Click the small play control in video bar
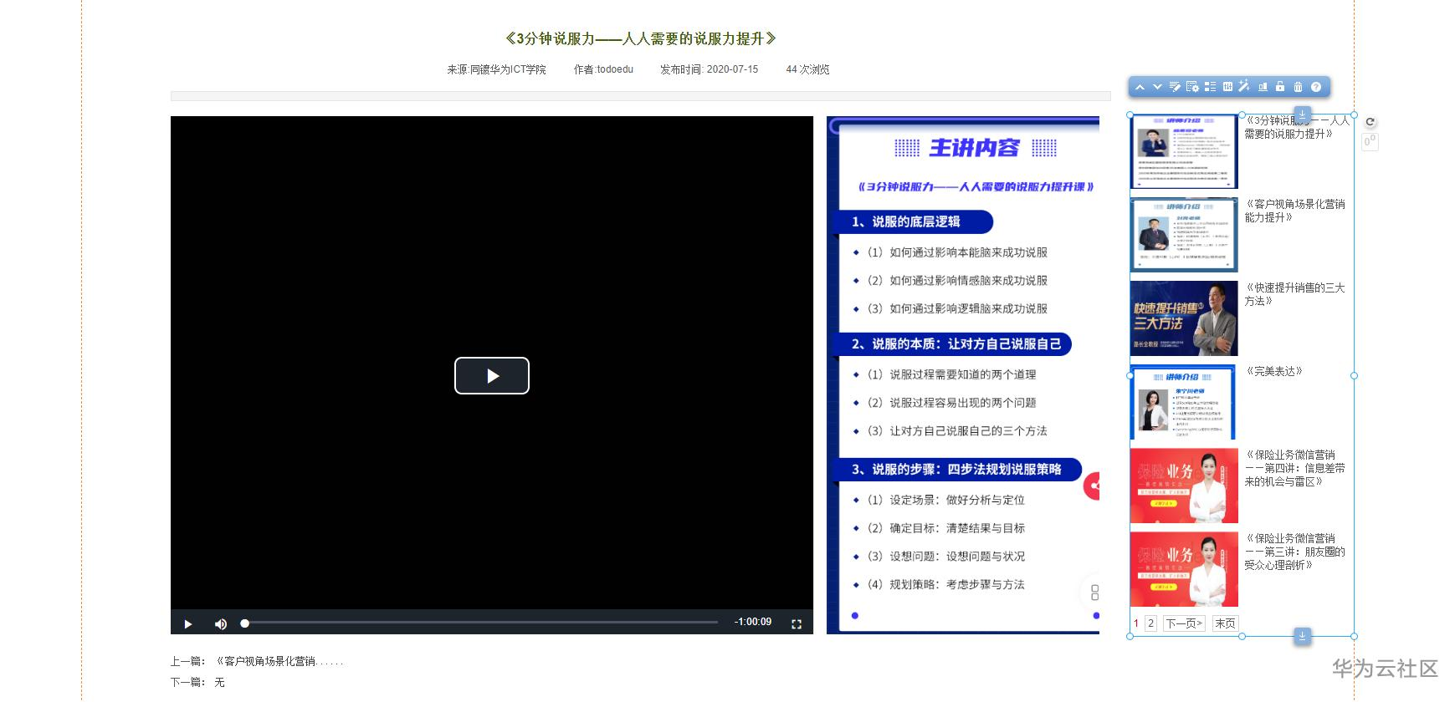The image size is (1455, 702). (188, 623)
